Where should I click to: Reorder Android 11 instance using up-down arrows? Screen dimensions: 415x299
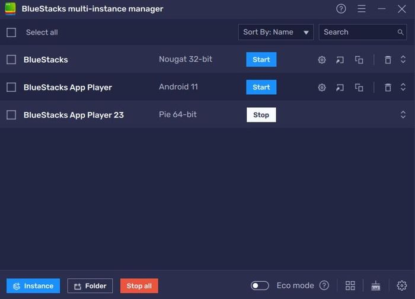(403, 87)
